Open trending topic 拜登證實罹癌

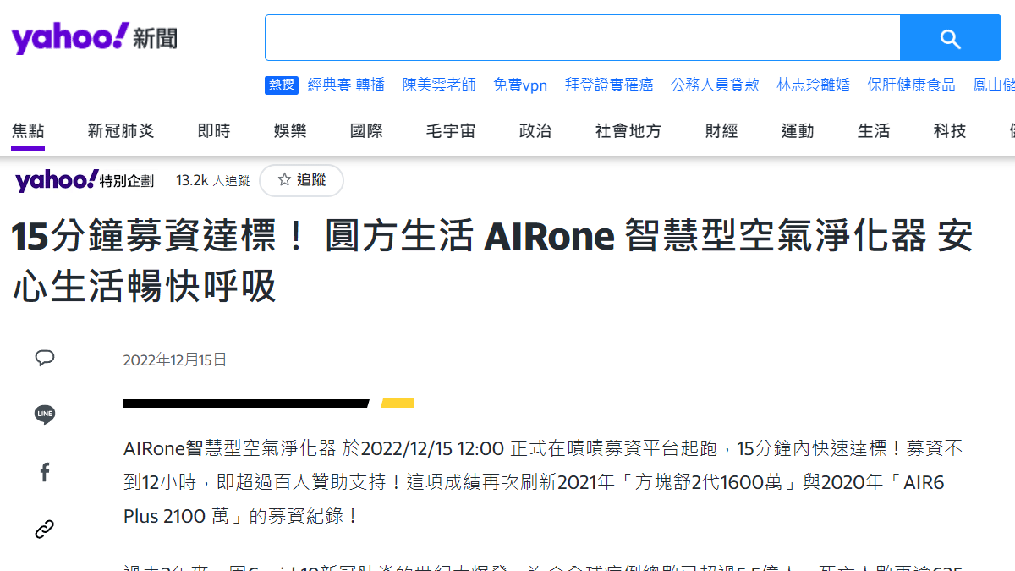tap(609, 85)
